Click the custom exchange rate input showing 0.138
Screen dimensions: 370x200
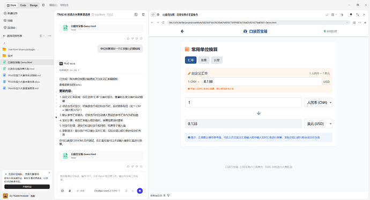click(262, 82)
